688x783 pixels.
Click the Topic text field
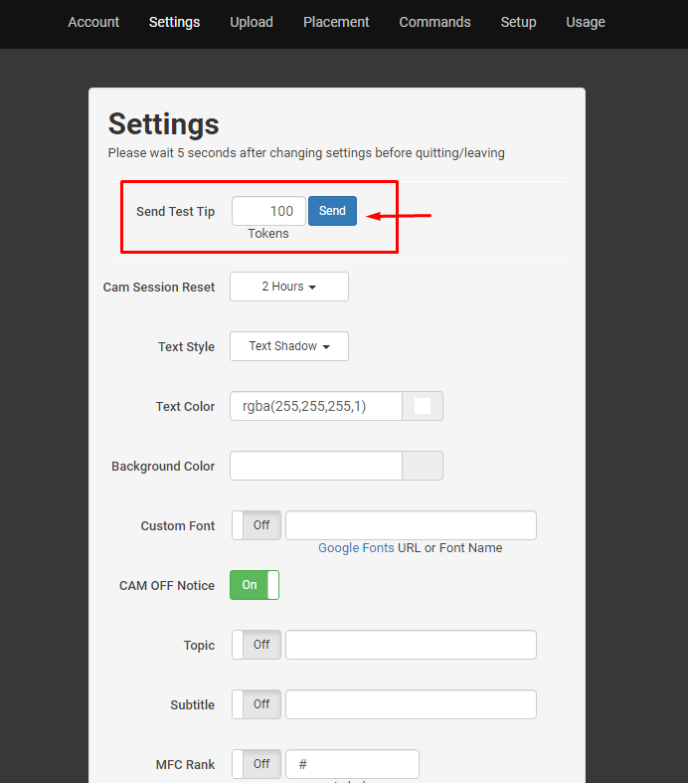click(x=411, y=645)
